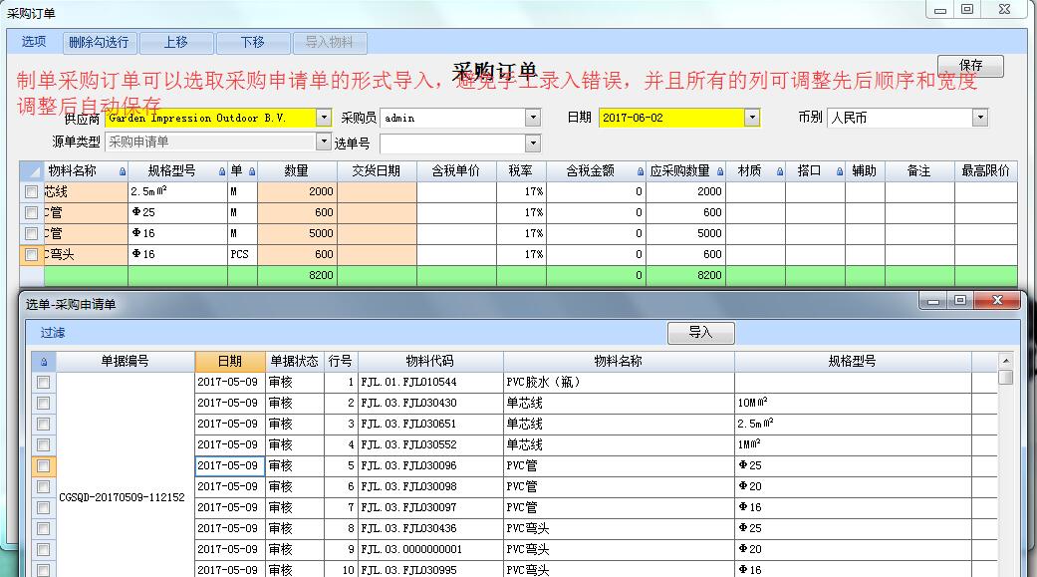Click FJL.03.0000000001 material code cell
Screen dimensions: 1037x577
click(430, 549)
